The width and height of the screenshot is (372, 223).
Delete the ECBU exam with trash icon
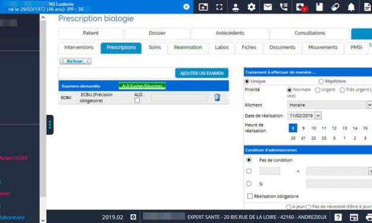click(x=217, y=97)
